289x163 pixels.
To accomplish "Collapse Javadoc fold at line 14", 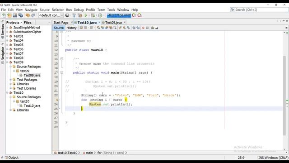I will click(62, 59).
